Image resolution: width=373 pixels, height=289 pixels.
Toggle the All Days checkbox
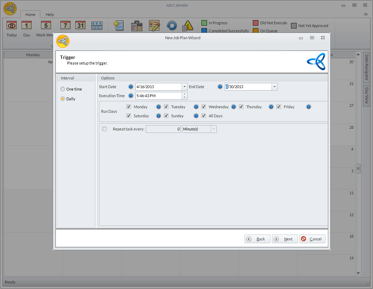click(x=204, y=116)
